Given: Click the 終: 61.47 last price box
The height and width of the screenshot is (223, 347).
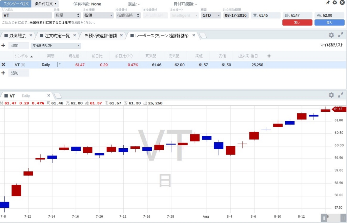Looking at the screenshot, I should [298, 15].
